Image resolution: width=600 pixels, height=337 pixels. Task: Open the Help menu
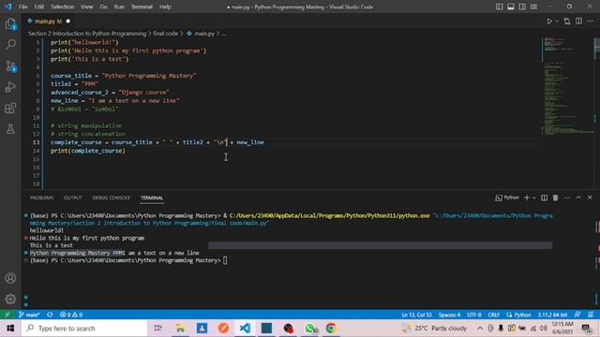click(x=165, y=7)
